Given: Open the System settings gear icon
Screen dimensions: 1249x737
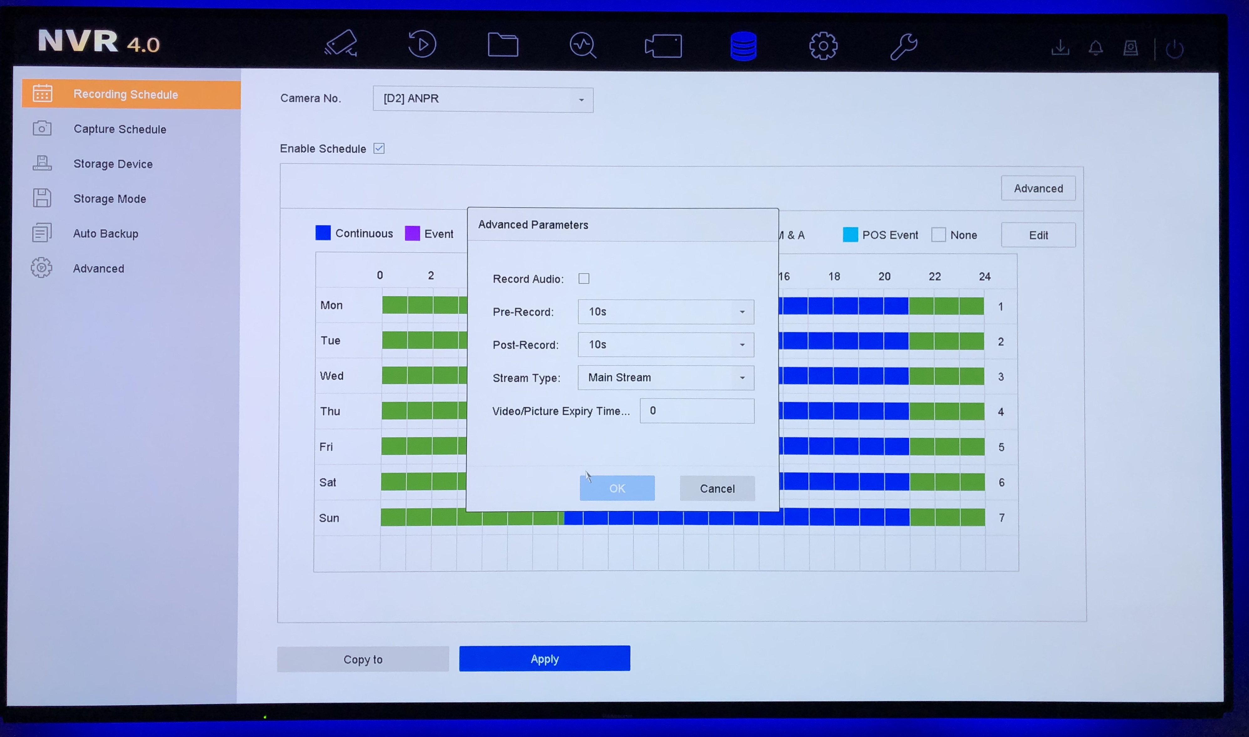Looking at the screenshot, I should tap(823, 46).
